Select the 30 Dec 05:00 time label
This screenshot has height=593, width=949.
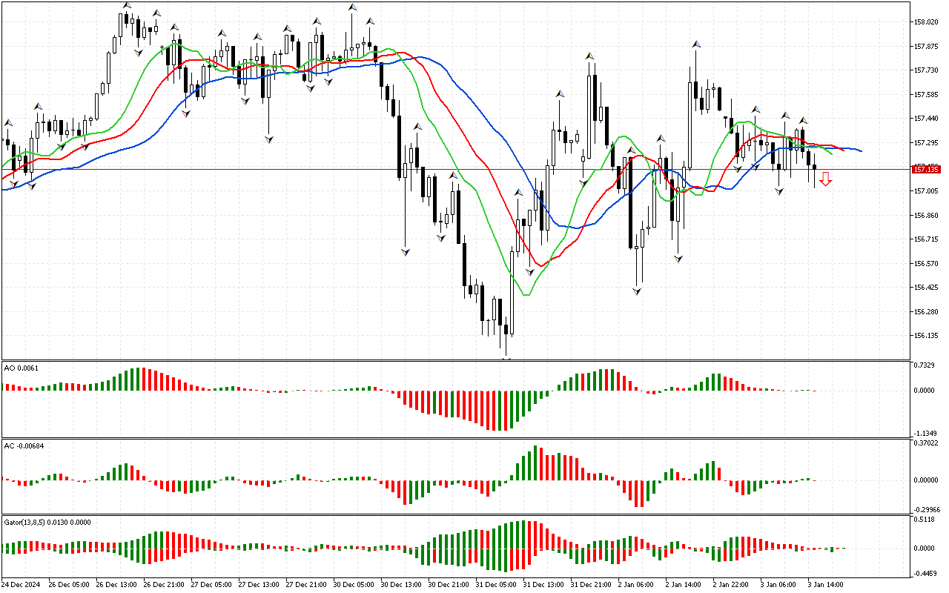point(354,585)
